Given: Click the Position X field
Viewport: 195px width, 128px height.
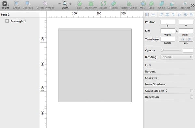Looking at the screenshot, I should coord(168,22).
